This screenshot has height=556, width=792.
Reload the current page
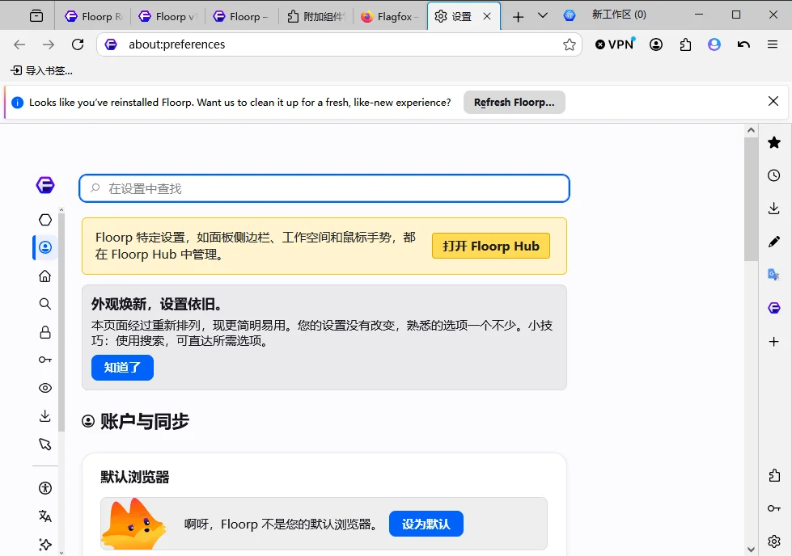click(x=78, y=44)
